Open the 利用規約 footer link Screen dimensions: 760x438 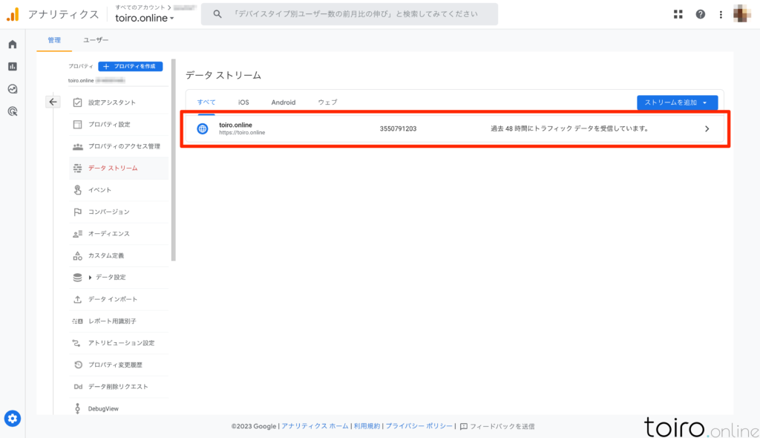367,426
